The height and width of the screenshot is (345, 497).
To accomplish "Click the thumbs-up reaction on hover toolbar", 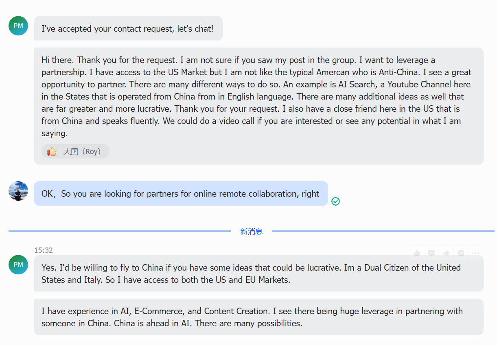I will point(417,253).
